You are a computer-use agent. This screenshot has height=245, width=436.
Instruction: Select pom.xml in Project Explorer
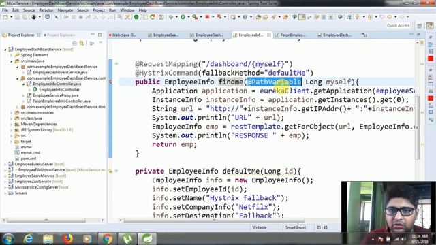tap(29, 159)
